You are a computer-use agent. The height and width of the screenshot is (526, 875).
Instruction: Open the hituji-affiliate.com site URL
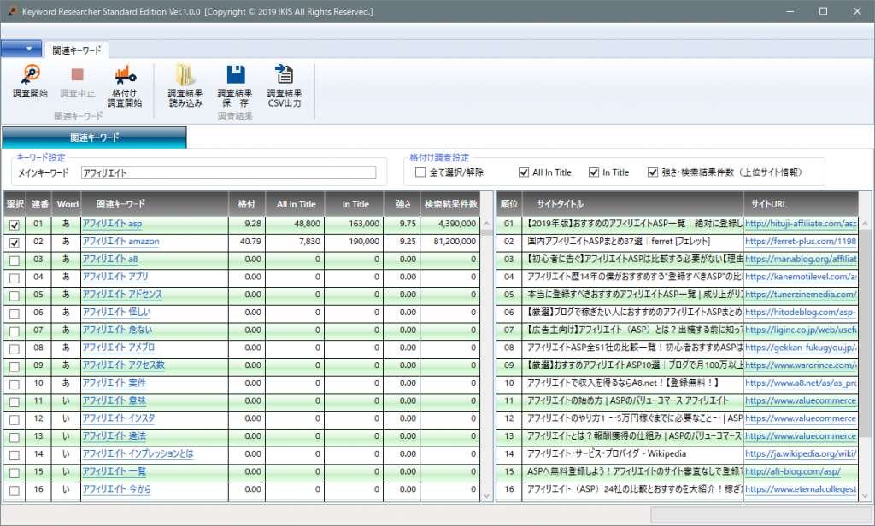click(801, 224)
